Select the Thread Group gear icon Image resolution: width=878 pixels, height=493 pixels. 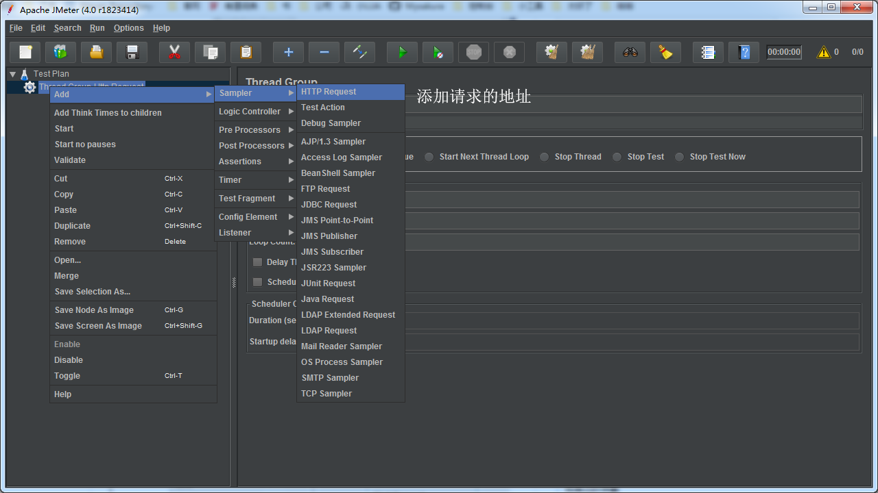coord(29,87)
